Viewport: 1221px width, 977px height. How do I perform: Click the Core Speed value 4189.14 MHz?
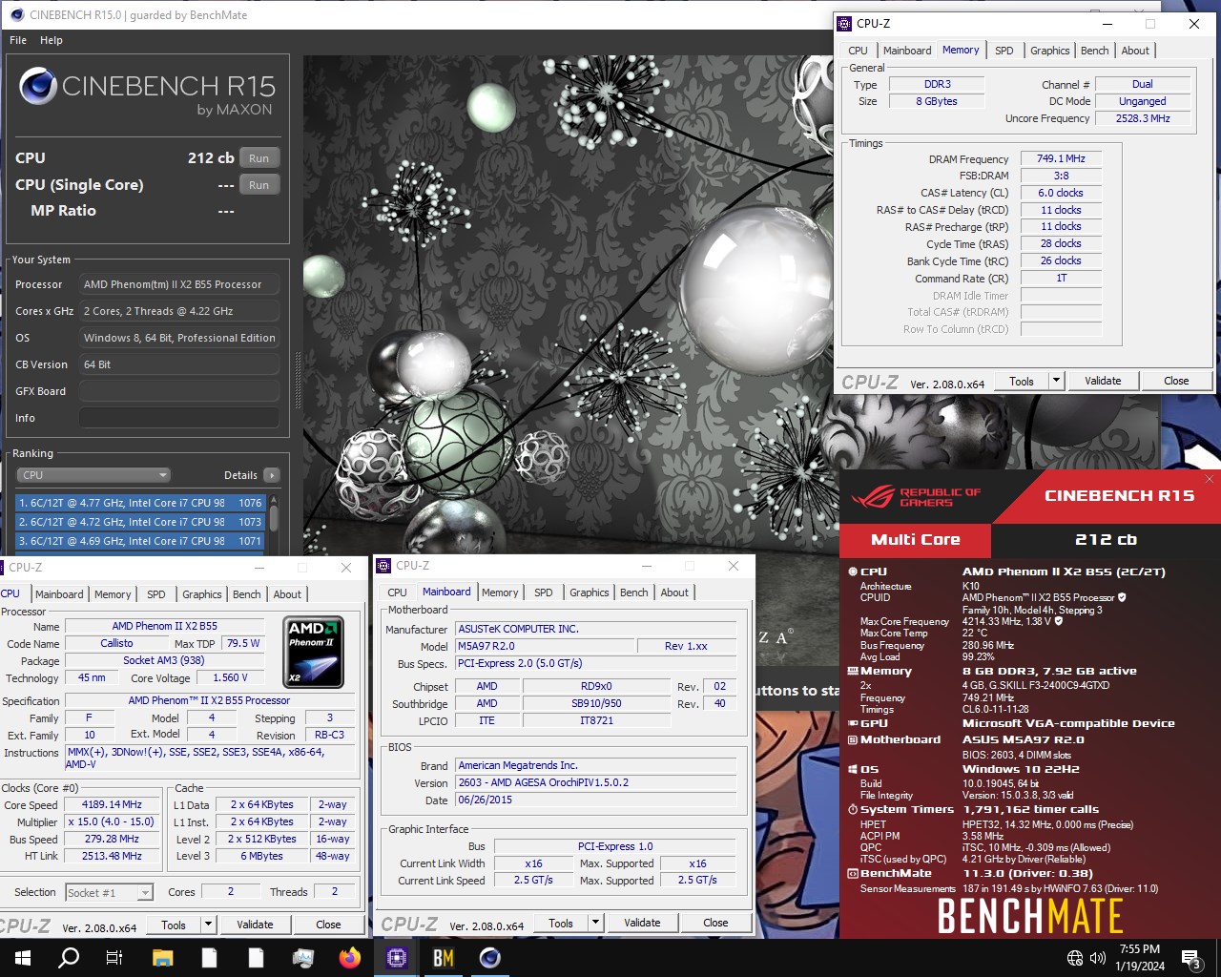[x=112, y=805]
